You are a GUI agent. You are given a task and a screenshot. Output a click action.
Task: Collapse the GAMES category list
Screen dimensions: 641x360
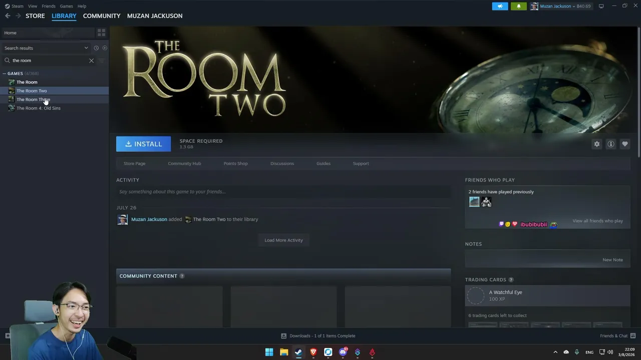click(5, 73)
